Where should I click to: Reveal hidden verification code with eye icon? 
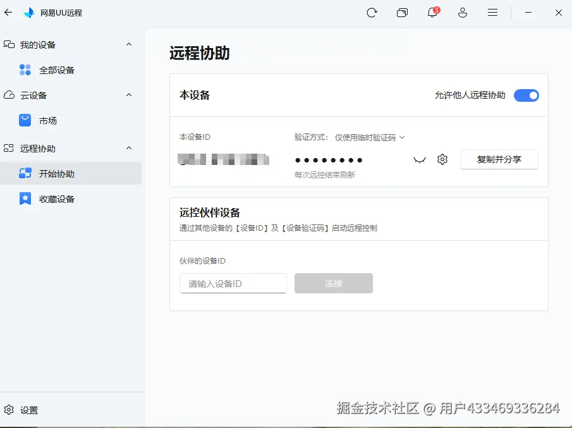(x=420, y=160)
